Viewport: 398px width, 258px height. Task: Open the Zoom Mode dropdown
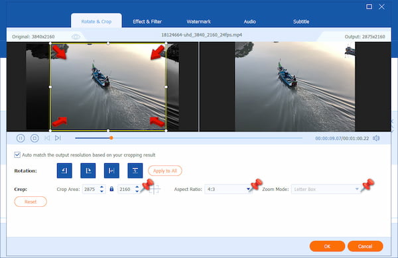pos(326,189)
